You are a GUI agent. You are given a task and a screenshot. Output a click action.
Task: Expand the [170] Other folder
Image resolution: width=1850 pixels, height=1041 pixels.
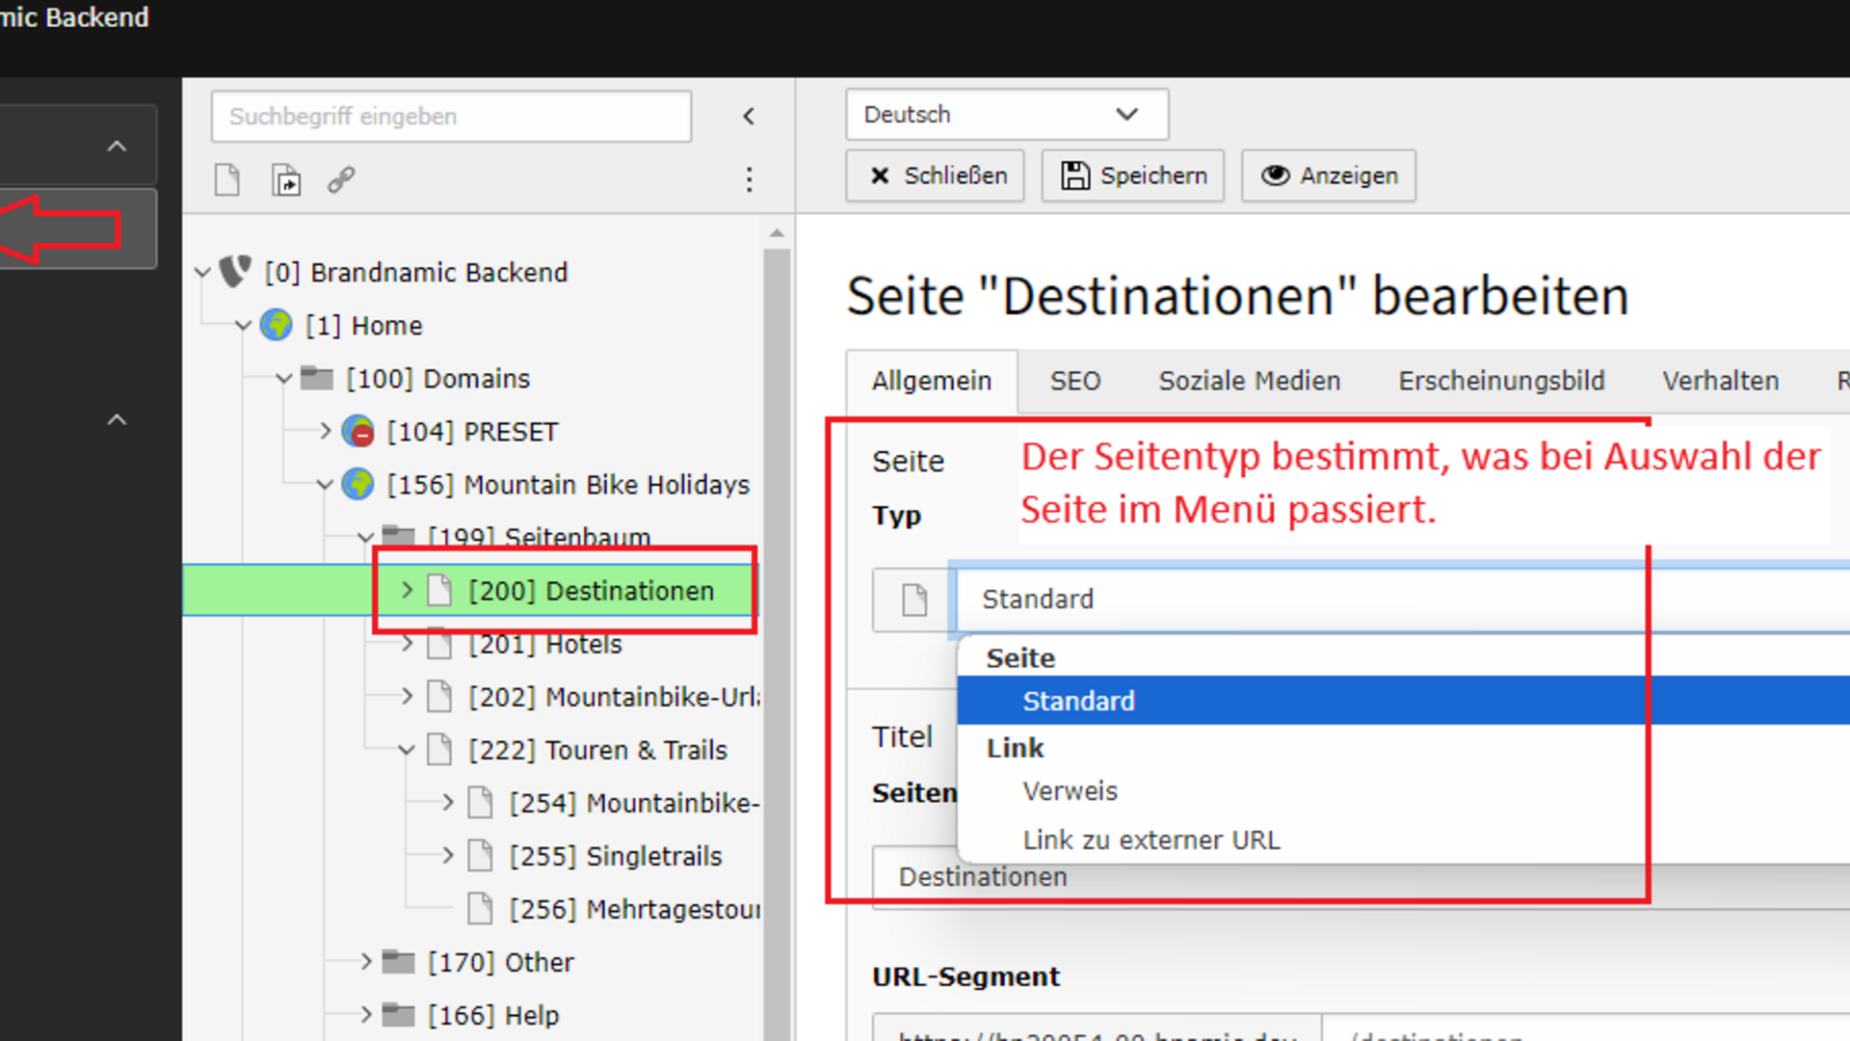pyautogui.click(x=366, y=961)
